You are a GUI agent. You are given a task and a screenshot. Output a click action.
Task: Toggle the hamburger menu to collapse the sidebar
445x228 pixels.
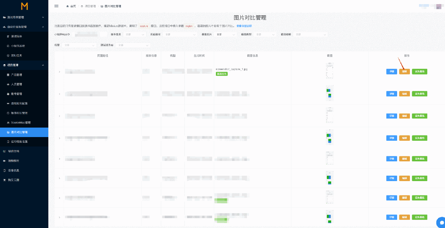tap(56, 6)
